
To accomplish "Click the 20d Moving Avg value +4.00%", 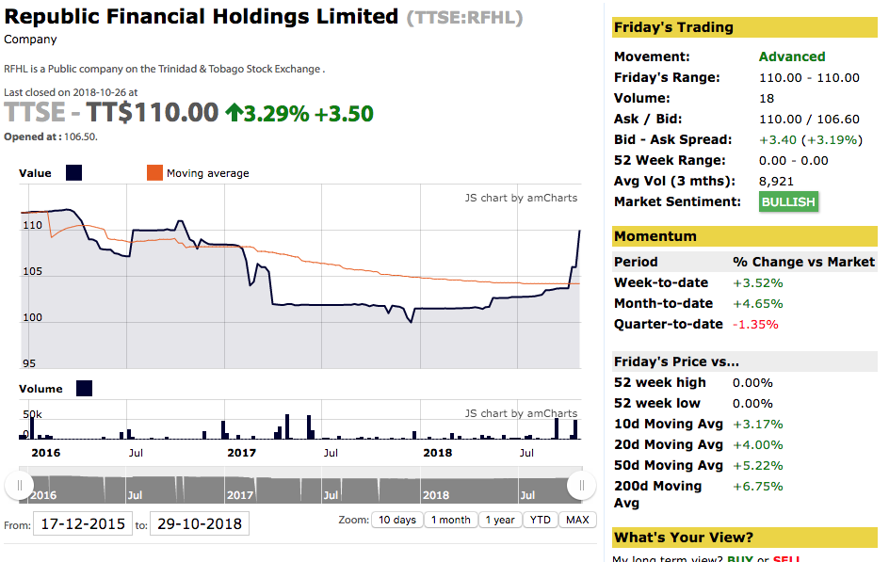I will pos(757,445).
